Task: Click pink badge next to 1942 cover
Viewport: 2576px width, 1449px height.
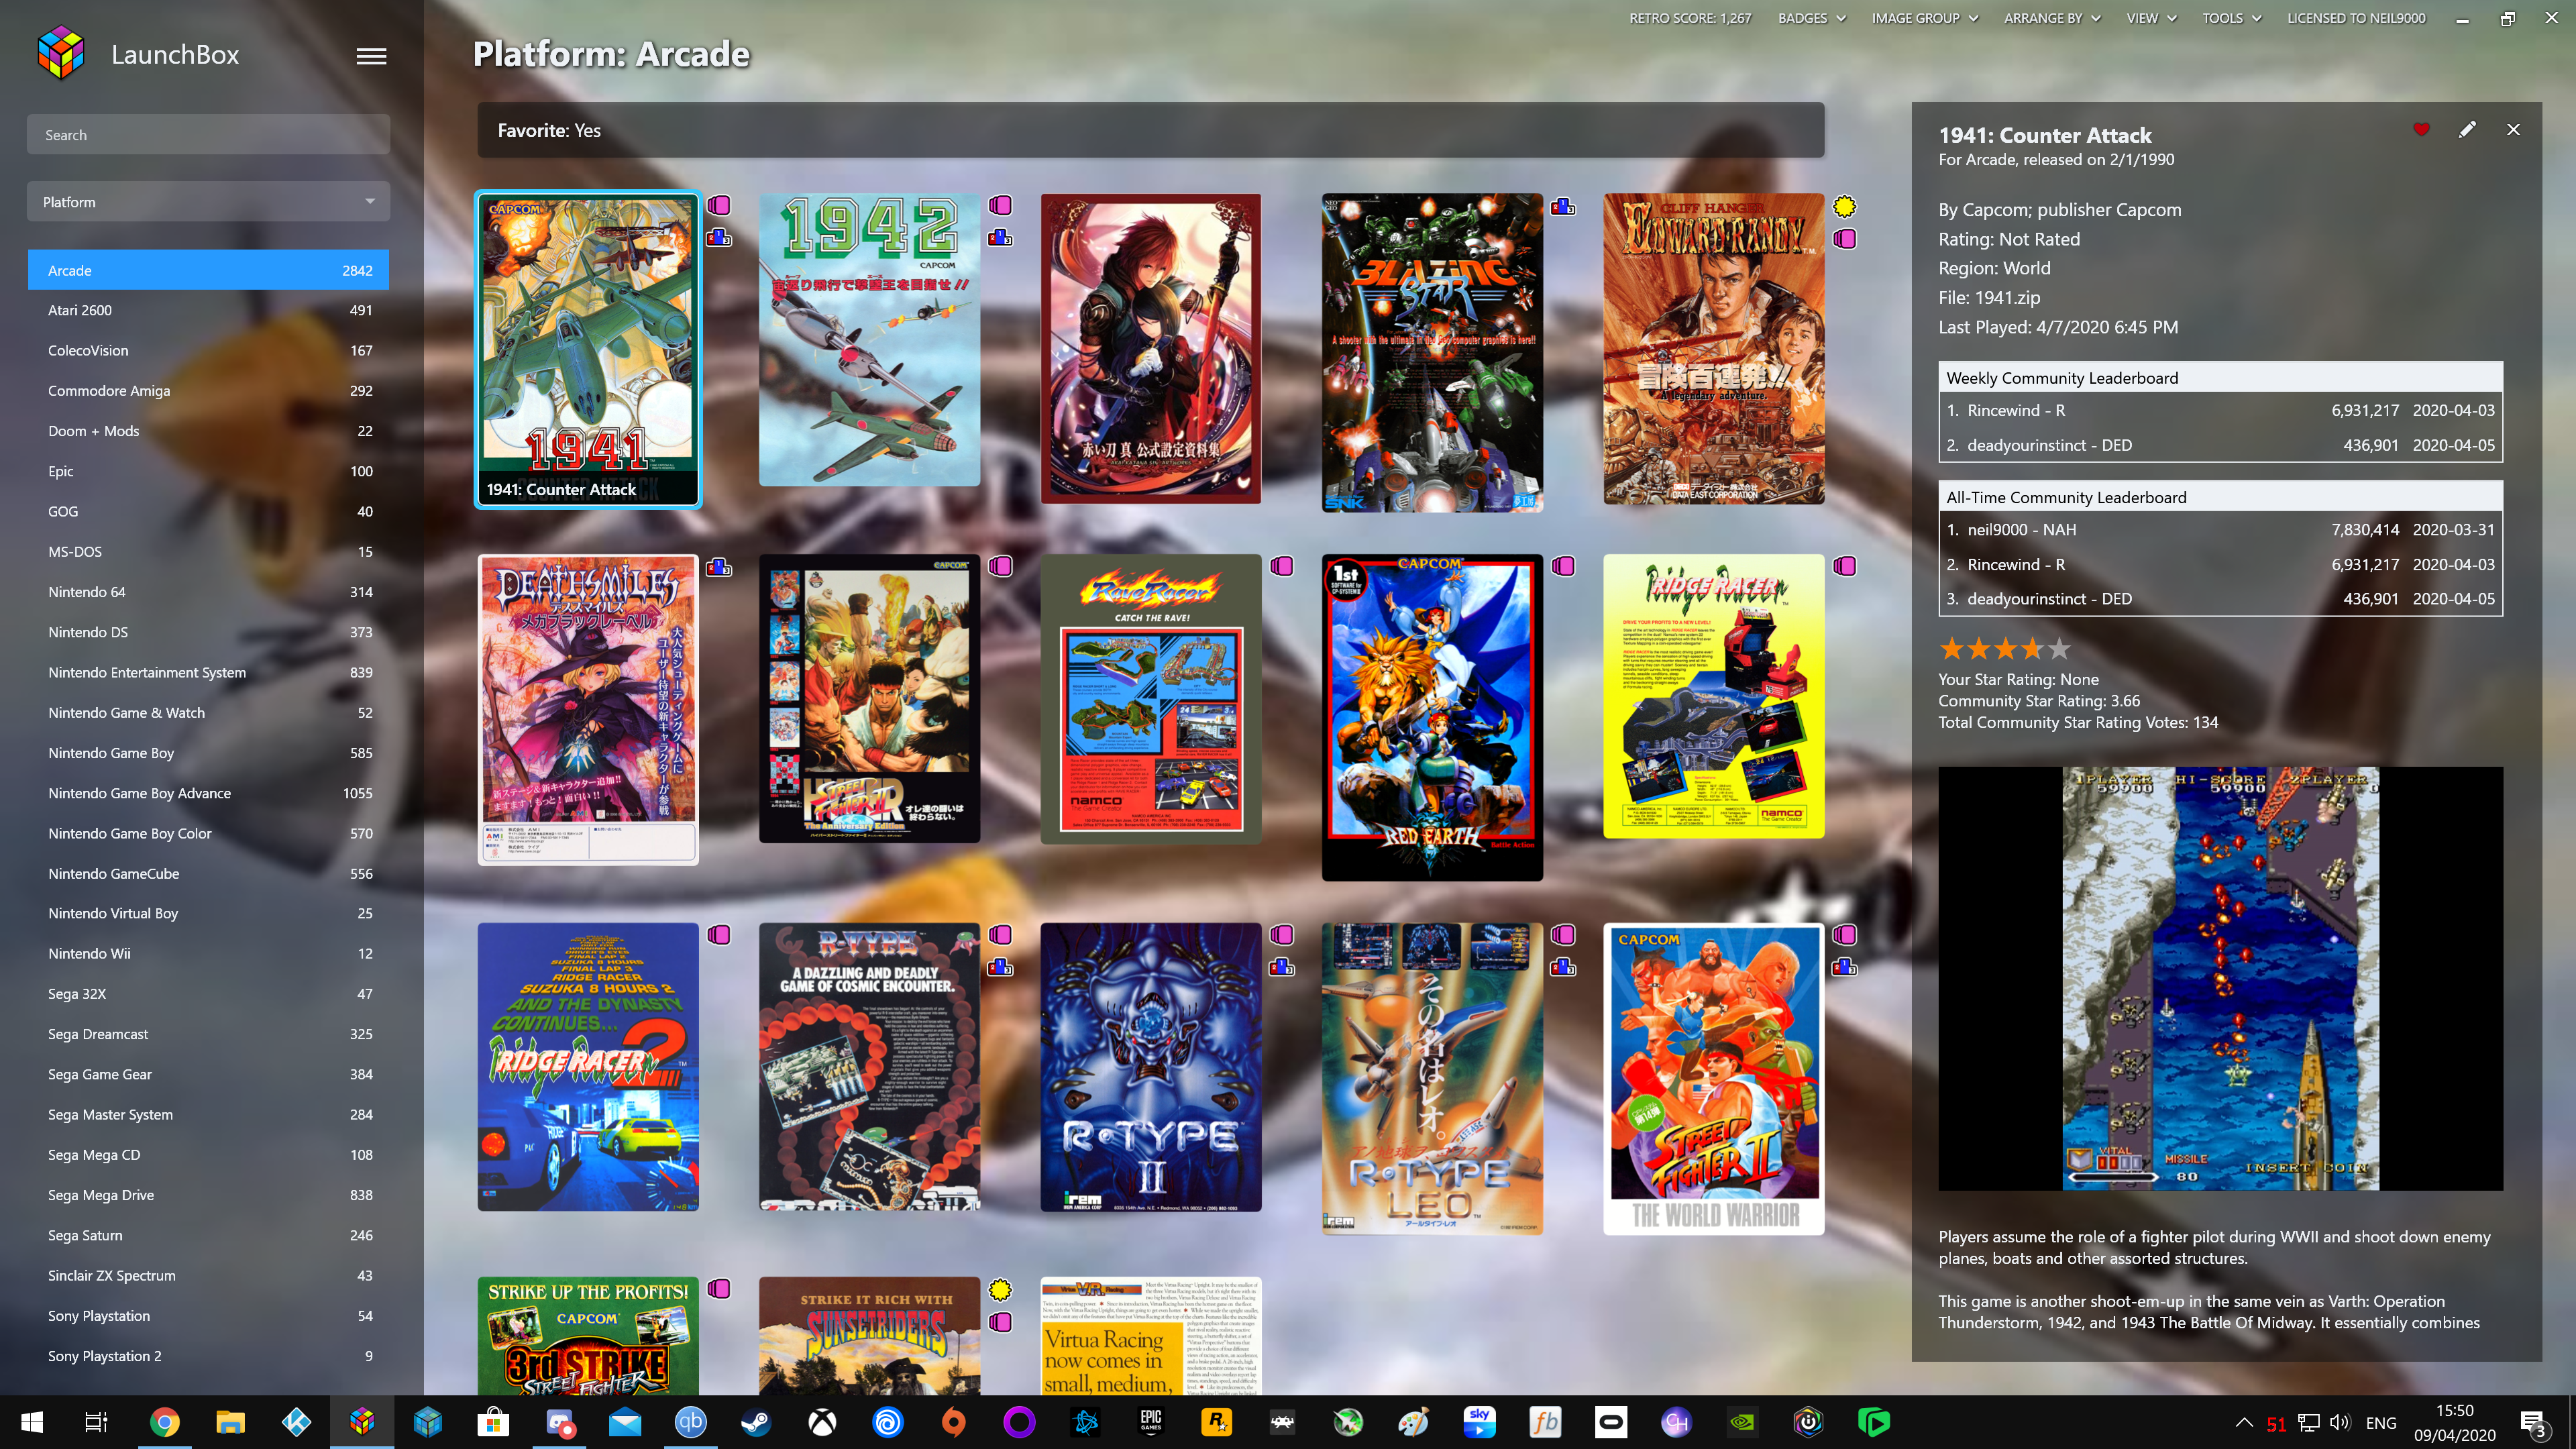Action: click(1000, 205)
